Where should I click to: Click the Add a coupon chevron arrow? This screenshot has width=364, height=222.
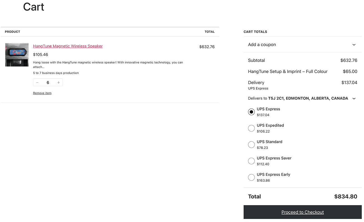tap(354, 45)
